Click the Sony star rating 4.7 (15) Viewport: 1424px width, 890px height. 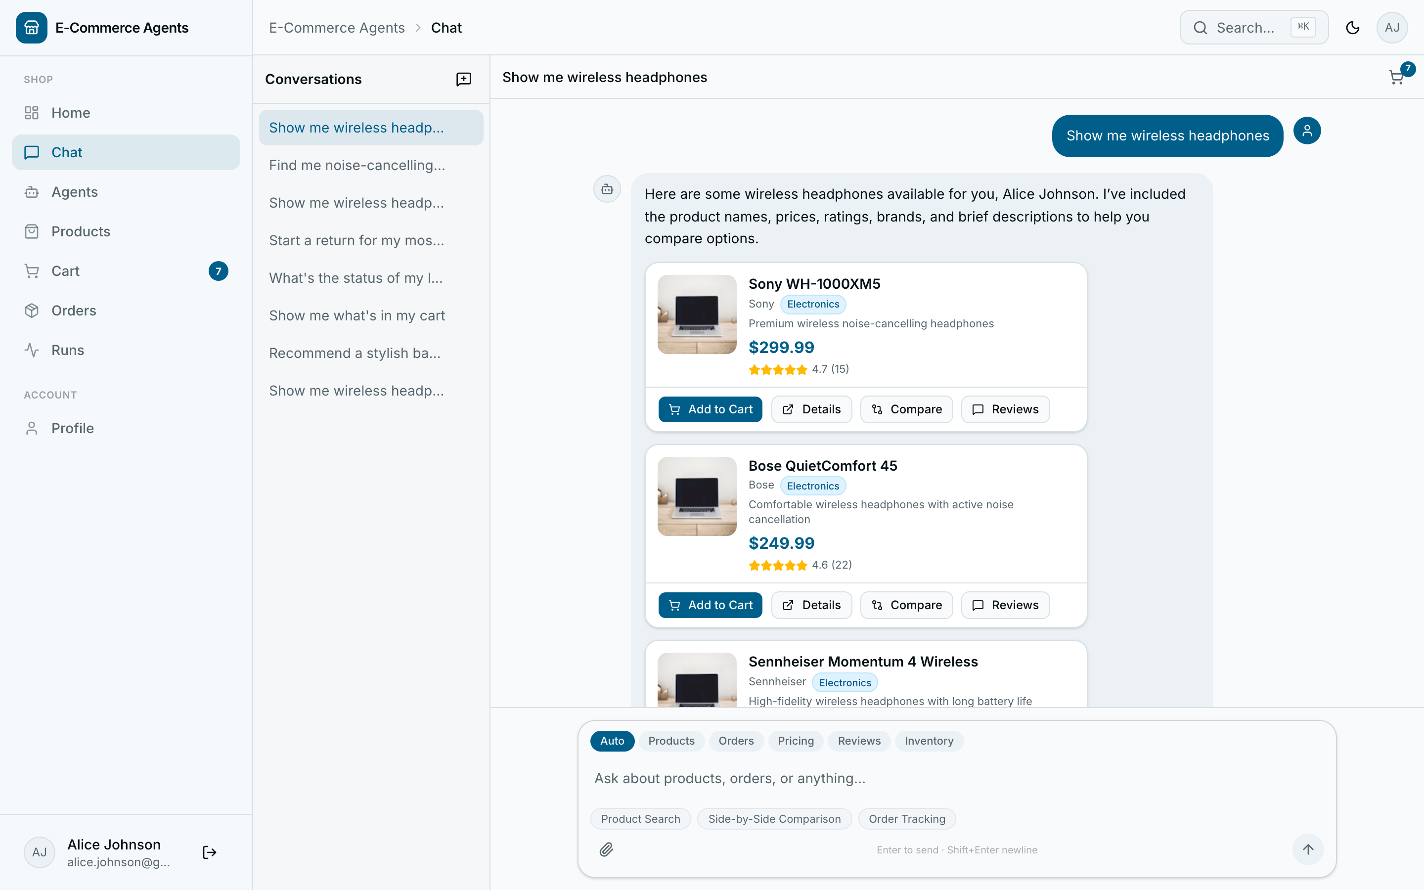799,369
